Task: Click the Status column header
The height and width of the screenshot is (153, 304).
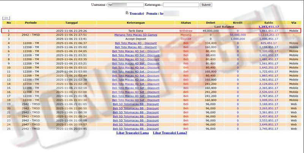Action: [186, 22]
